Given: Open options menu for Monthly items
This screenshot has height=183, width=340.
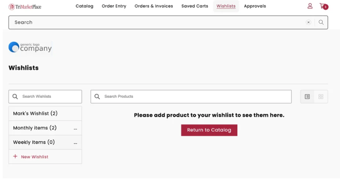Looking at the screenshot, I should [75, 129].
